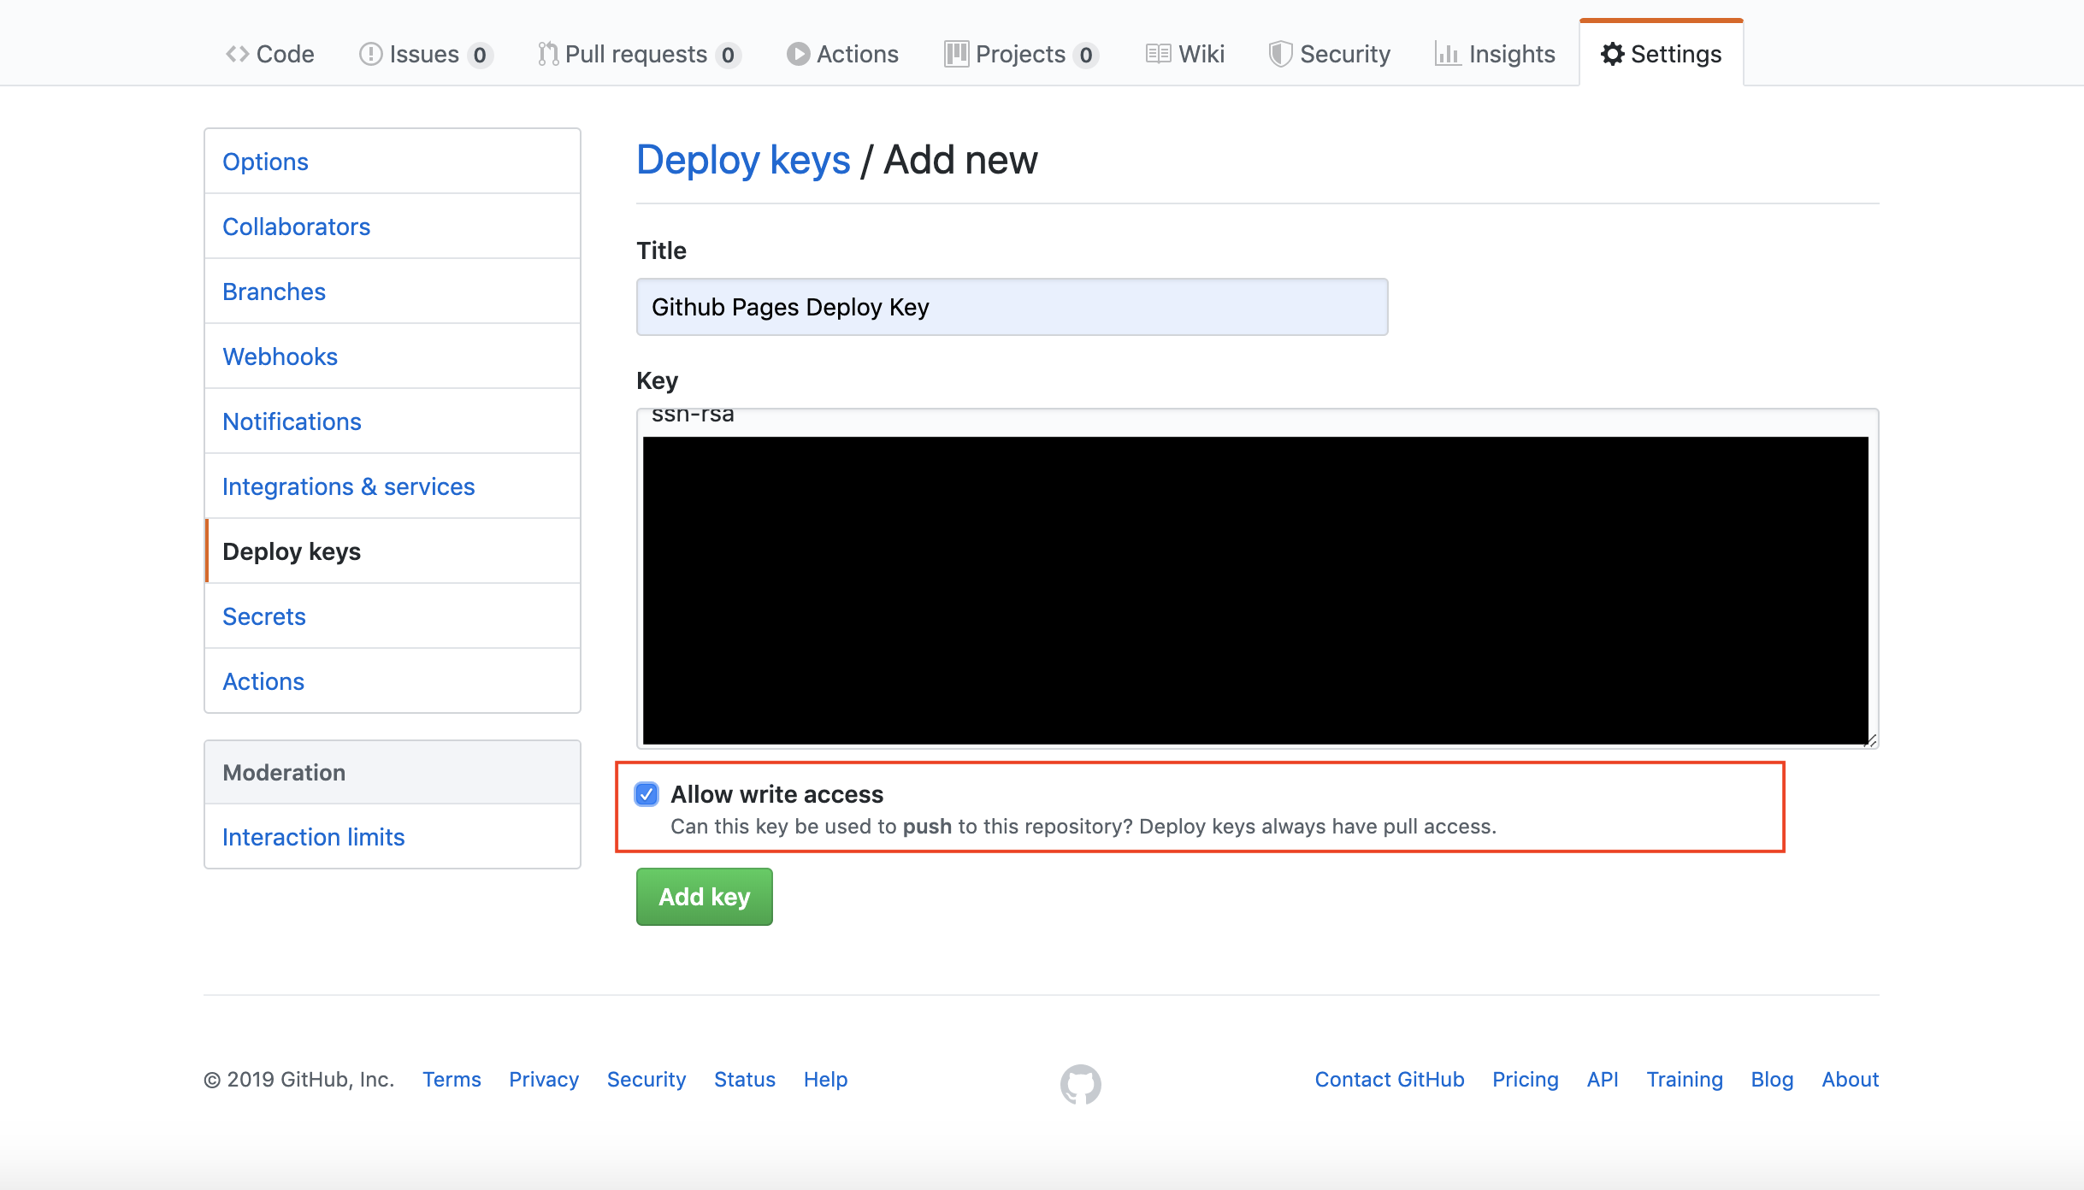Go to Webhooks in the sidebar
The image size is (2084, 1190).
(x=393, y=356)
